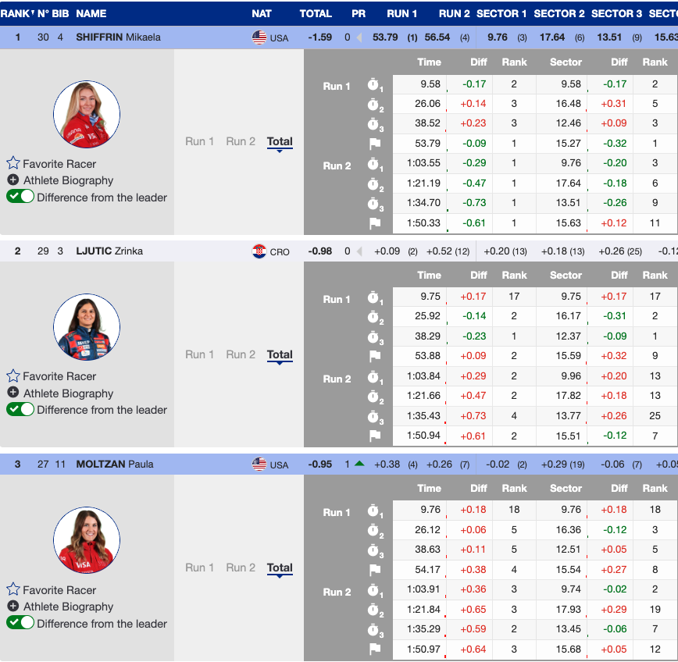Click the Croatia flag in Ljutic's row
Image resolution: width=678 pixels, height=662 pixels.
pos(259,251)
